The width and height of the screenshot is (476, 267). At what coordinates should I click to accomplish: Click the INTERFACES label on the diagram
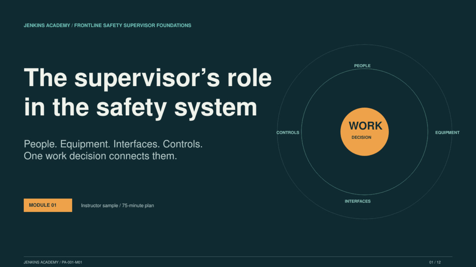click(358, 201)
